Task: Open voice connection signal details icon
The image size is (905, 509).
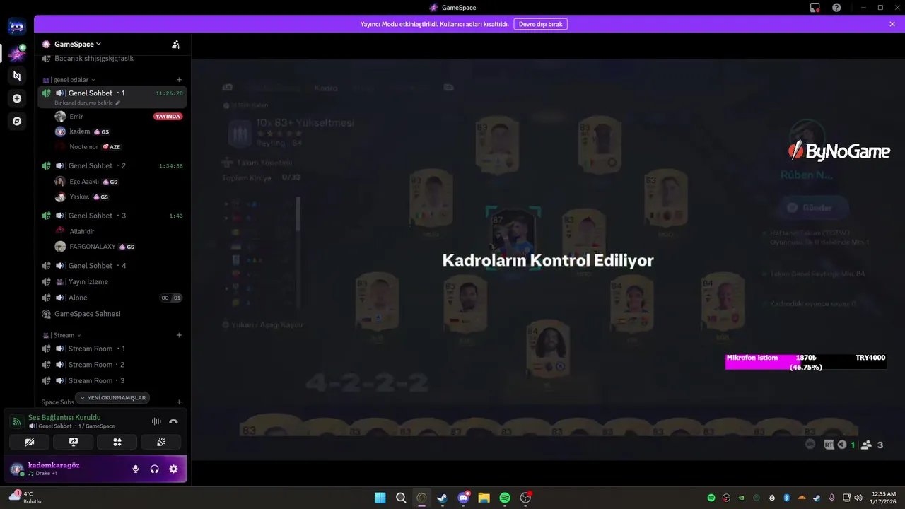Action: pyautogui.click(x=16, y=421)
